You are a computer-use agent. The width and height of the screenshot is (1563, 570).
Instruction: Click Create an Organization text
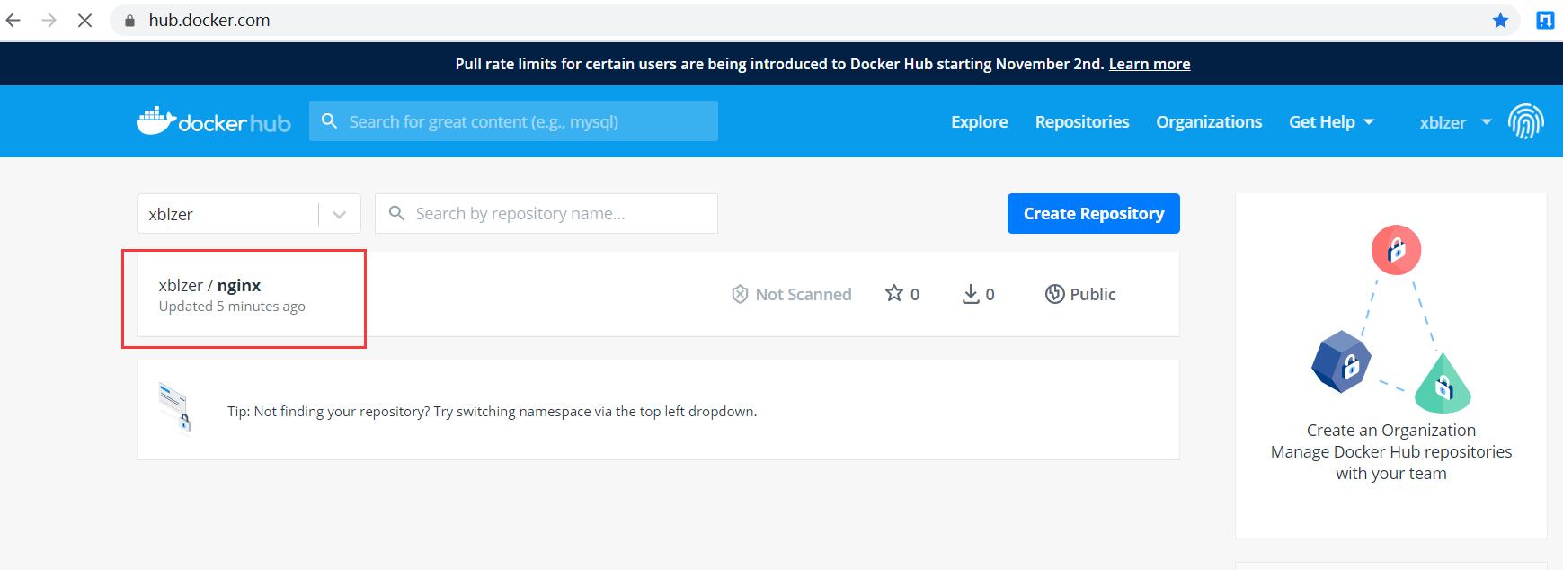click(x=1391, y=430)
